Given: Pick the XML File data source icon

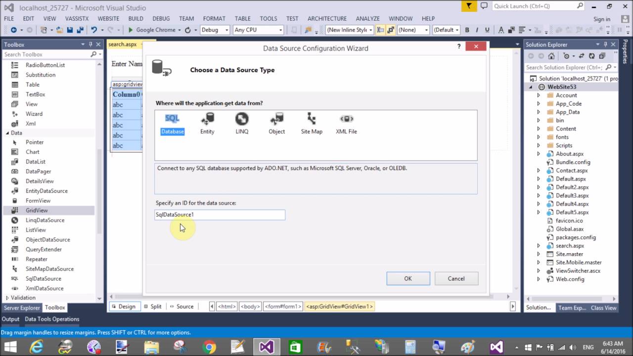Looking at the screenshot, I should tap(346, 124).
